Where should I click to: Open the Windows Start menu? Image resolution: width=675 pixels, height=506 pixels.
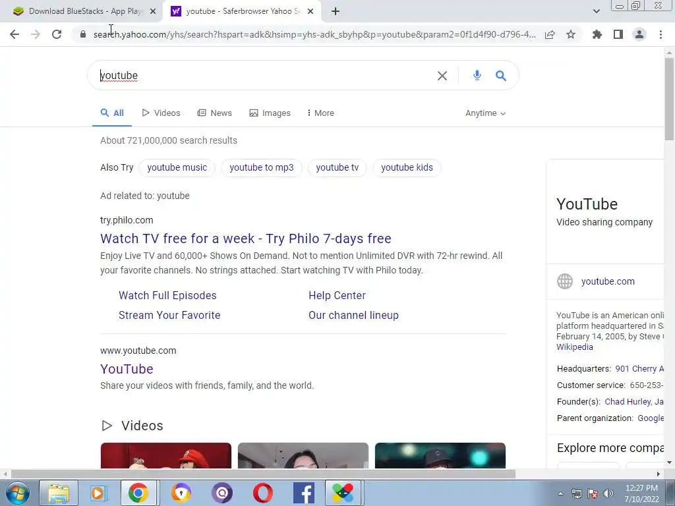click(18, 493)
